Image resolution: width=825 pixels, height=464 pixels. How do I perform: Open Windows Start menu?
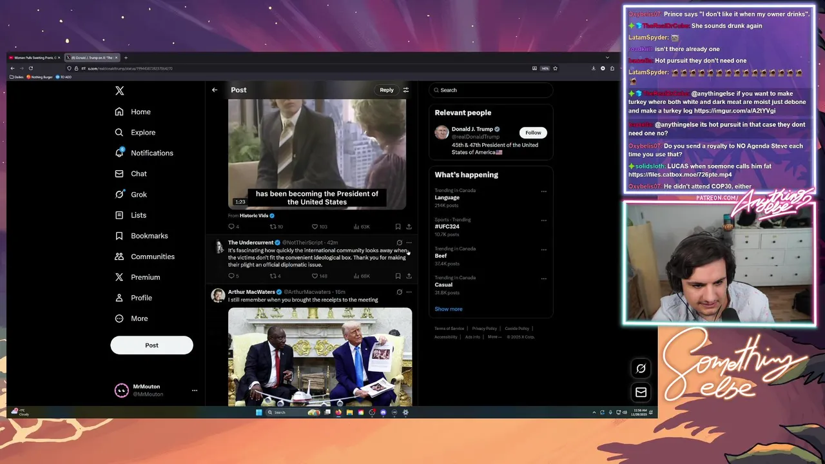pyautogui.click(x=258, y=412)
